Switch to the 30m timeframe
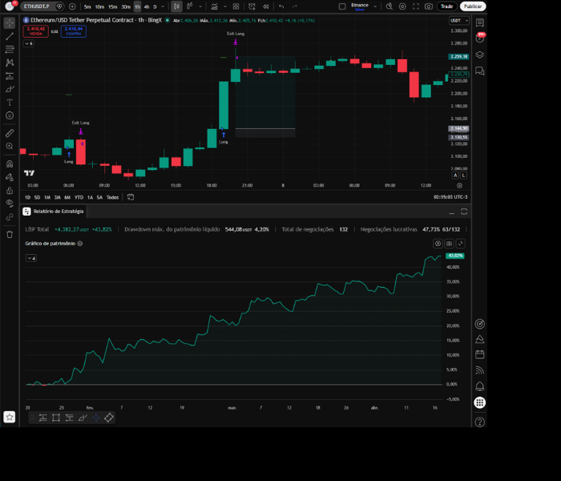The width and height of the screenshot is (561, 481). (126, 6)
